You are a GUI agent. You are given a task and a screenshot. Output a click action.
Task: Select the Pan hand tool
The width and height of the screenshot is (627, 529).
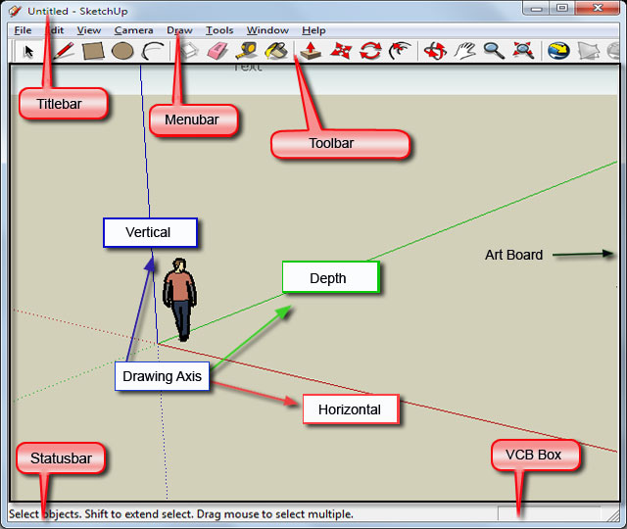point(464,51)
